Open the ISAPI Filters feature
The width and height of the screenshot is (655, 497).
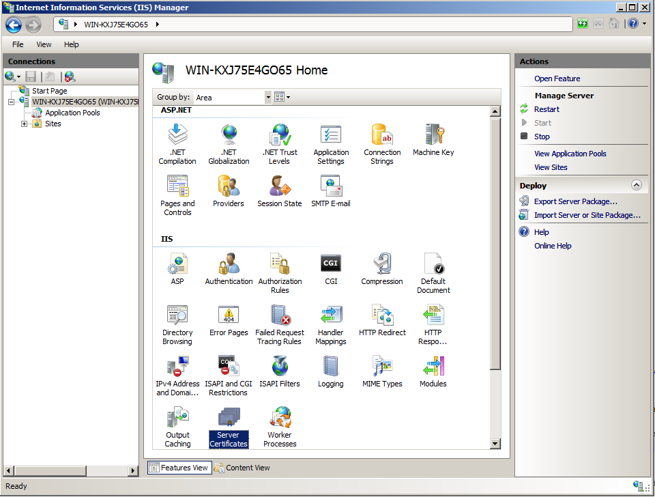(280, 371)
